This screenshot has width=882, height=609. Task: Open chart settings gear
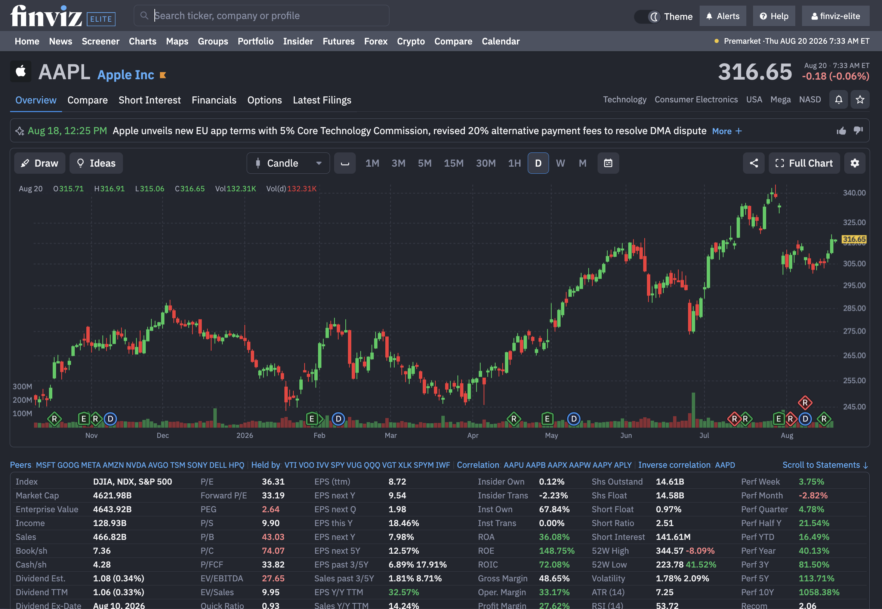tap(854, 163)
